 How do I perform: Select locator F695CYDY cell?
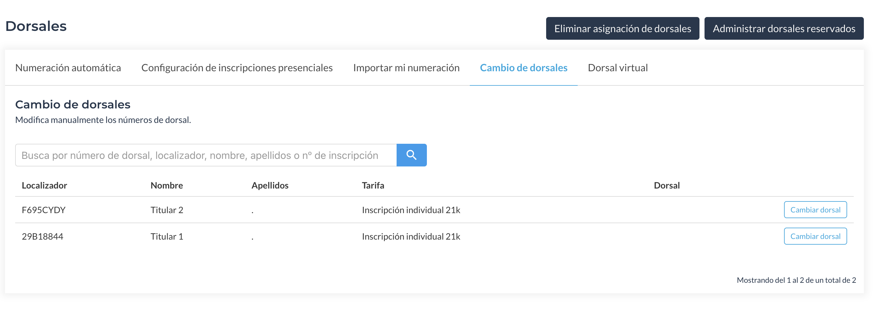click(x=44, y=210)
